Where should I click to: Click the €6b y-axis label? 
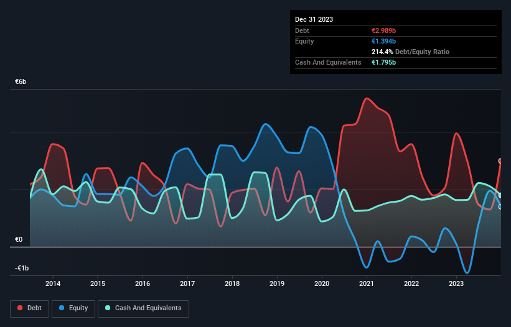coord(21,81)
